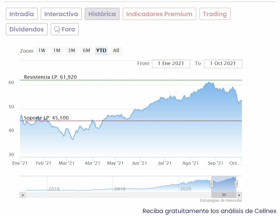Open Indicadores Premium
Image resolution: width=280 pixels, height=216 pixels.
click(x=159, y=14)
